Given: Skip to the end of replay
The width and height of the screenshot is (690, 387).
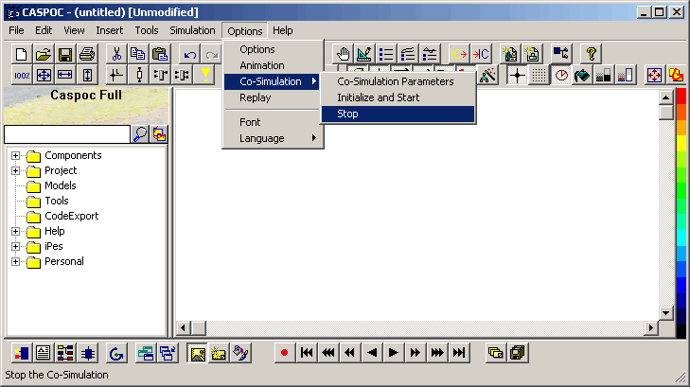Looking at the screenshot, I should click(459, 353).
